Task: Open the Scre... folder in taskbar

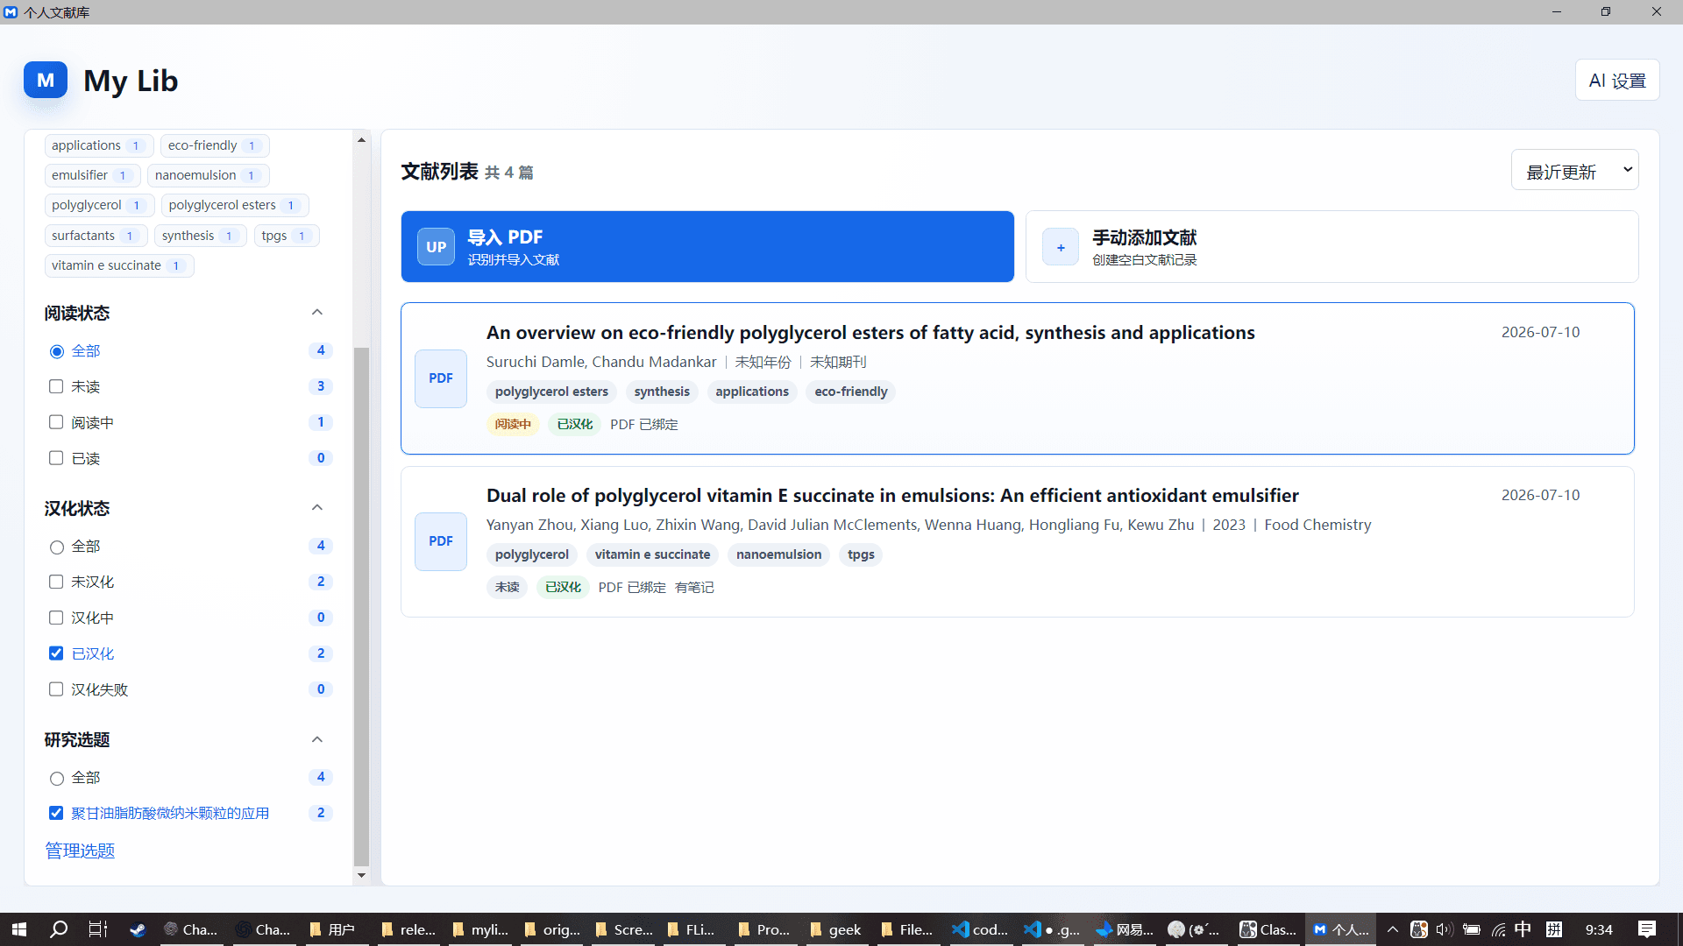Action: coord(623,929)
